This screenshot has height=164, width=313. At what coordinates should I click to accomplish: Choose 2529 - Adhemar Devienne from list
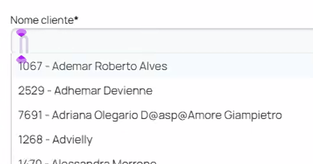(x=85, y=91)
